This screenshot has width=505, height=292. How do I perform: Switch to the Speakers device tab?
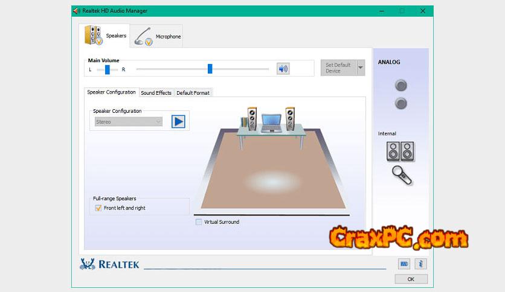105,36
